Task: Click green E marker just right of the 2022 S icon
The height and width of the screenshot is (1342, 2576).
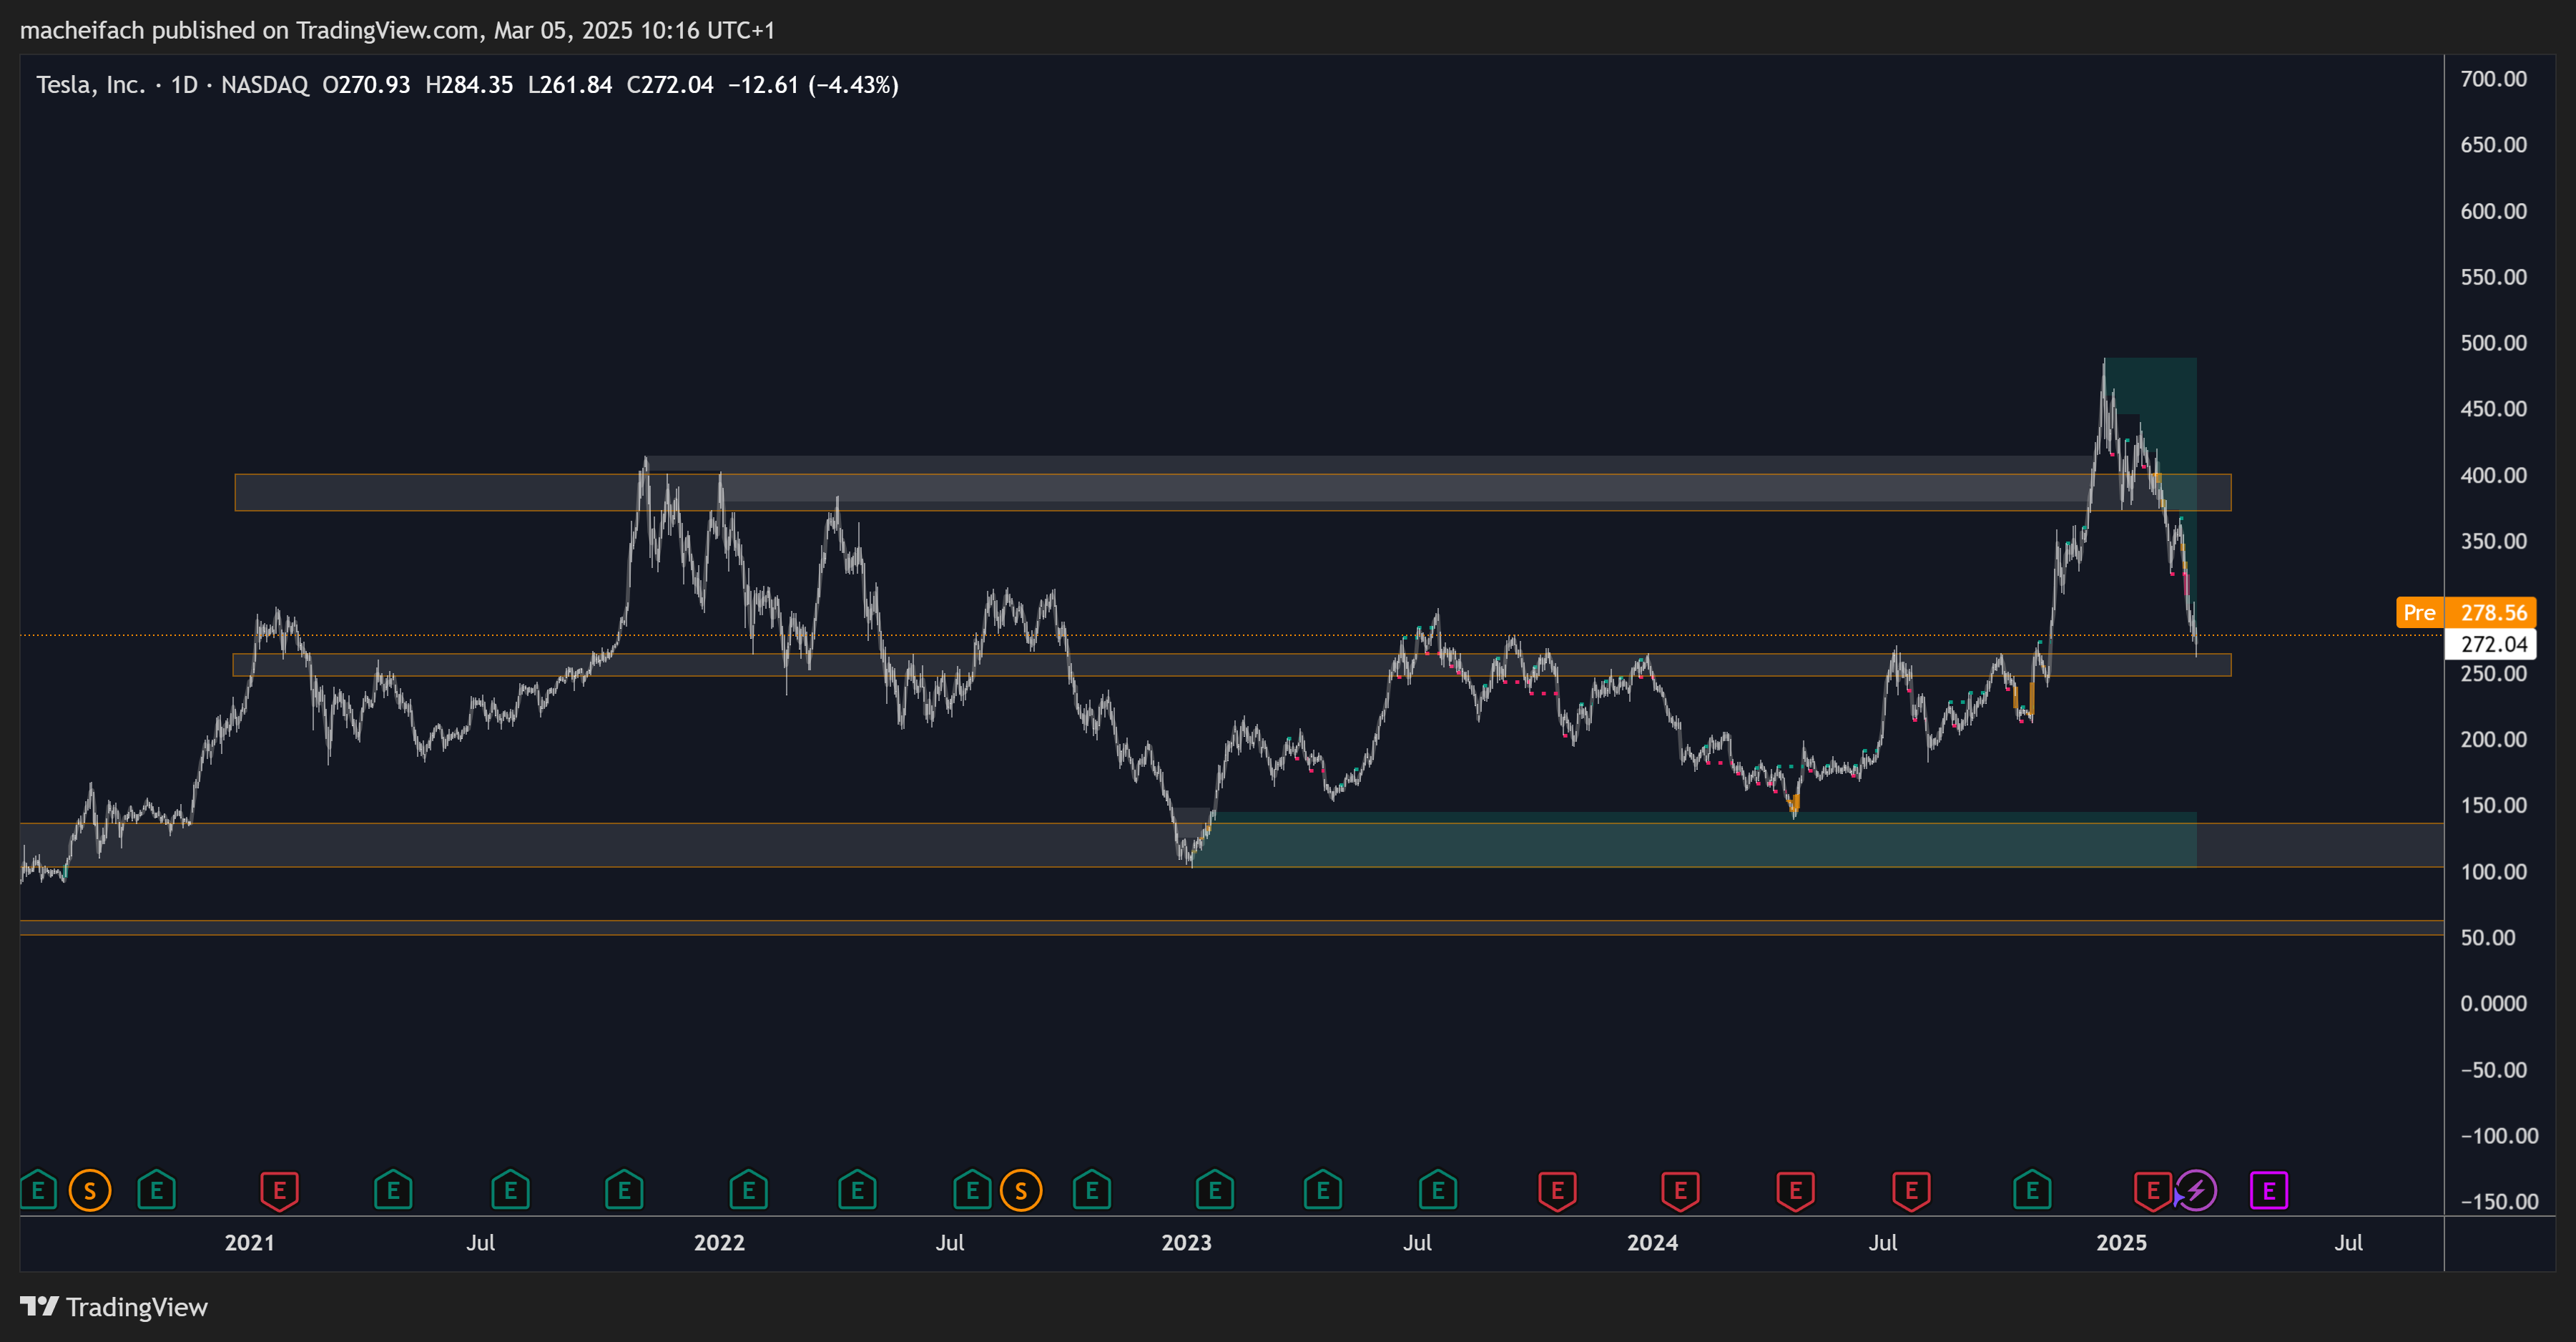Action: click(x=1092, y=1190)
